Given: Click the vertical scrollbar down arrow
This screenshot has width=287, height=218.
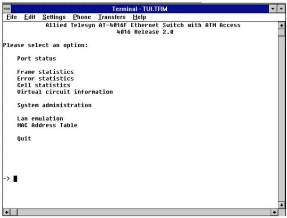Looking at the screenshot, I should click(282, 205).
